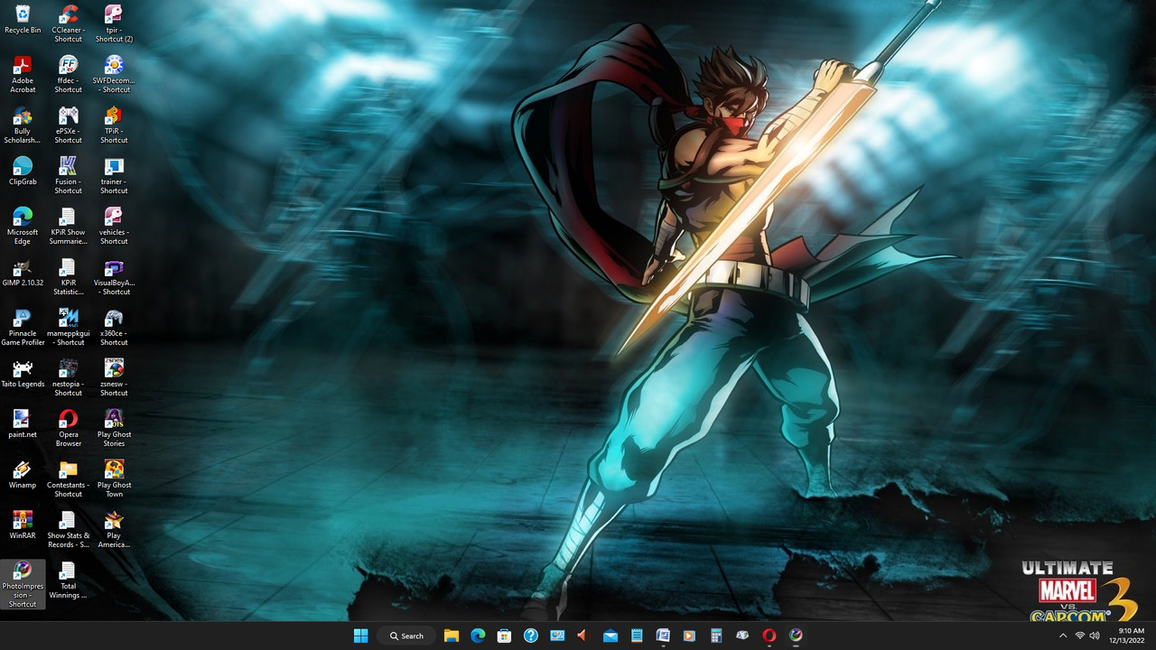This screenshot has width=1156, height=650.
Task: Switch to the Word taskbar icon
Action: [x=663, y=636]
